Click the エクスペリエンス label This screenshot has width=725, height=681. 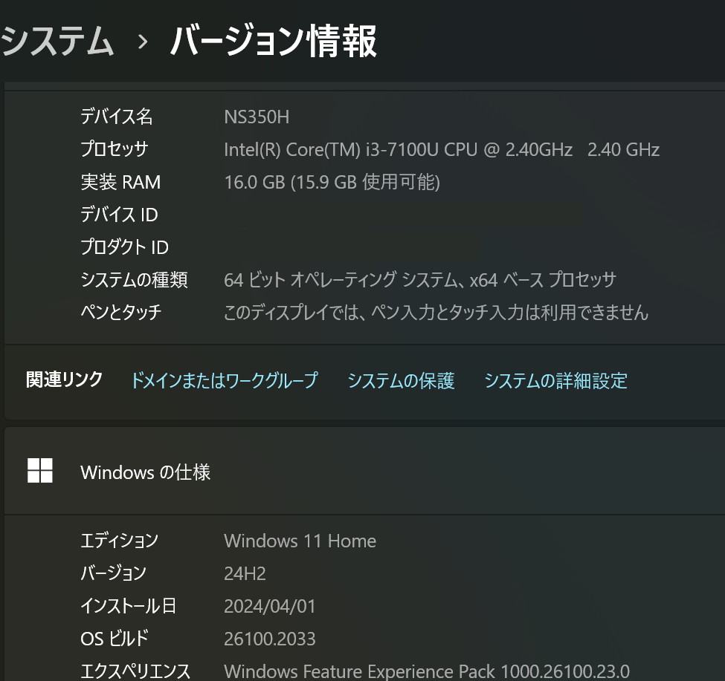[135, 671]
